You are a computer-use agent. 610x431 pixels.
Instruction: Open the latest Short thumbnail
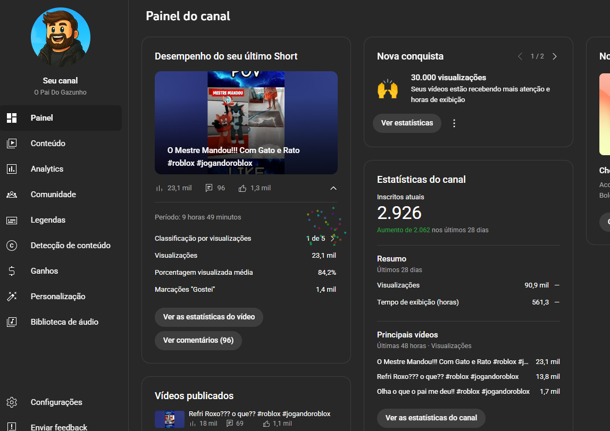click(x=246, y=123)
